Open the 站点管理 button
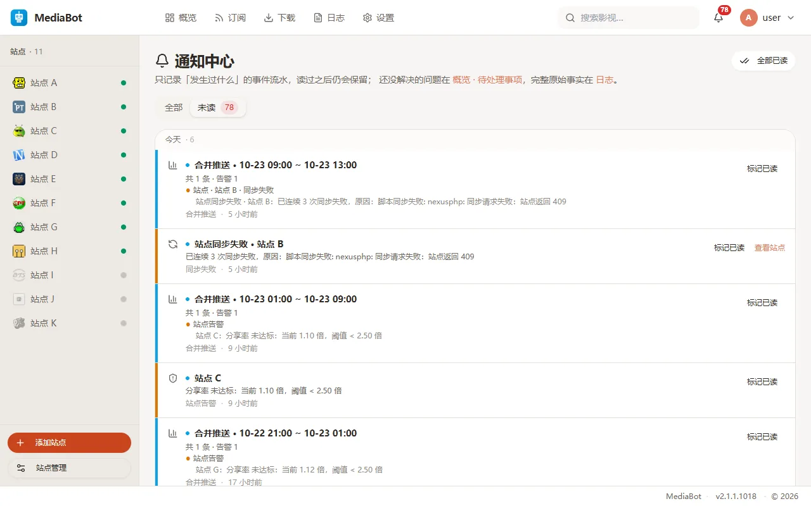Screen dimensions: 811x506 click(x=69, y=468)
